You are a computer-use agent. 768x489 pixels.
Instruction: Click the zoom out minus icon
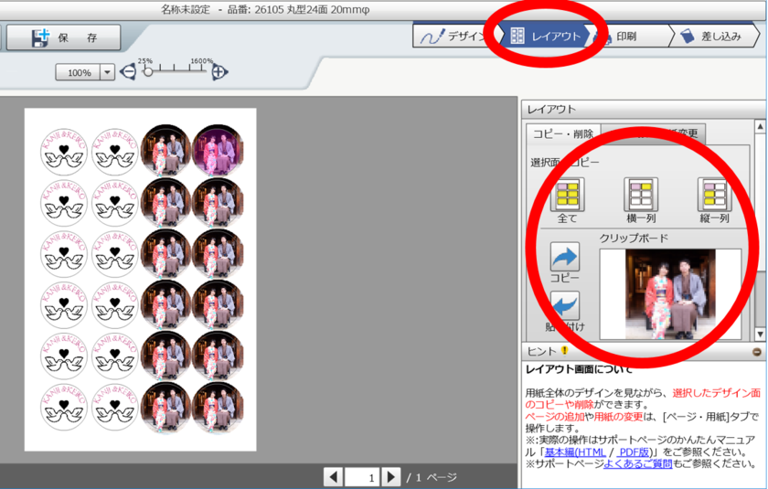[128, 72]
